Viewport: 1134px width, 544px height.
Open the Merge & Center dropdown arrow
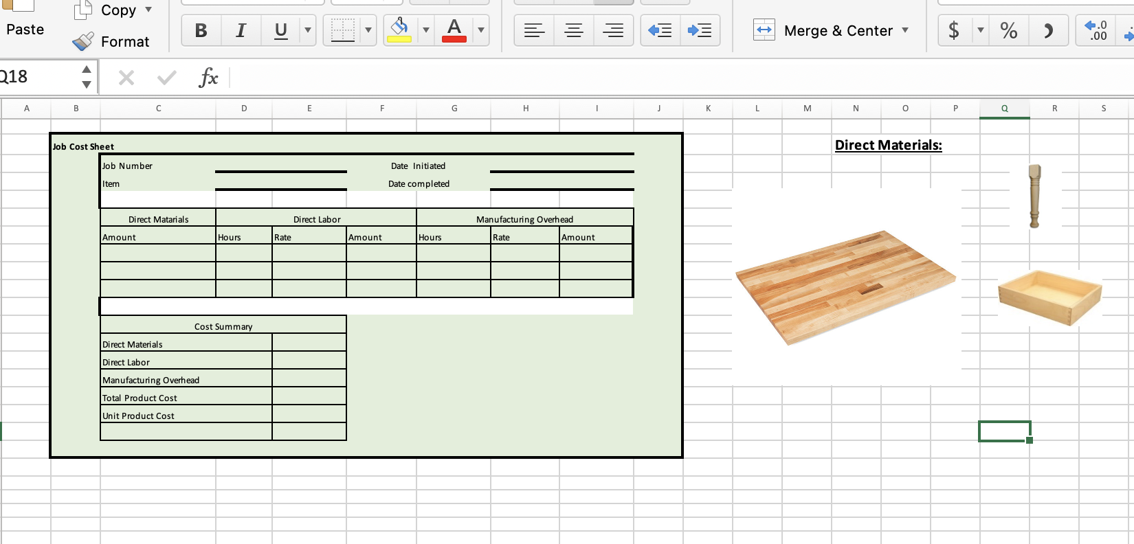pos(905,30)
